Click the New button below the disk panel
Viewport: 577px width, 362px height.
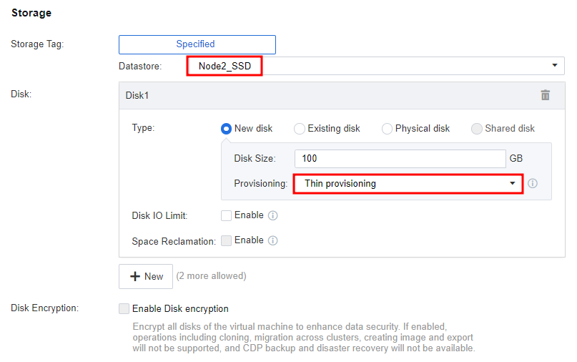coord(146,276)
